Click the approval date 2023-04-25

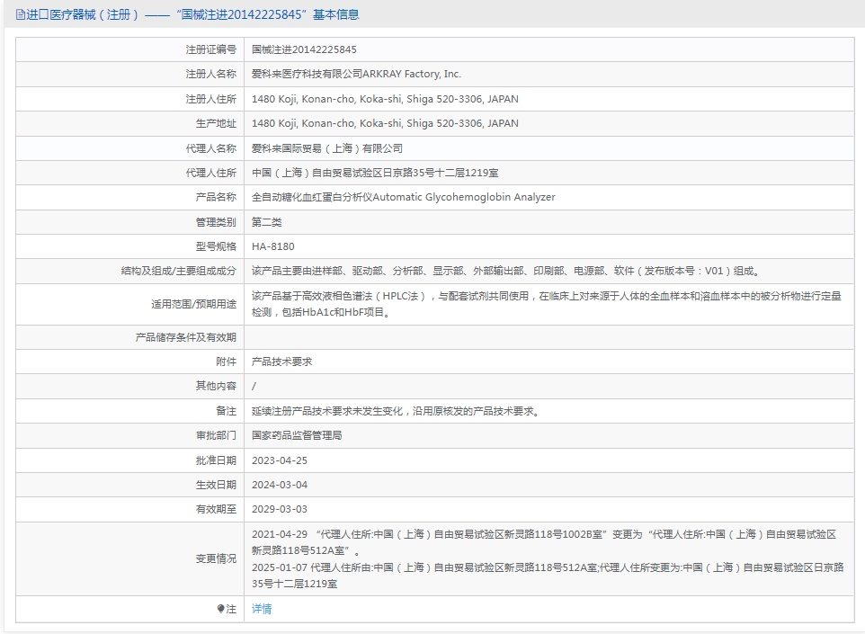point(280,460)
